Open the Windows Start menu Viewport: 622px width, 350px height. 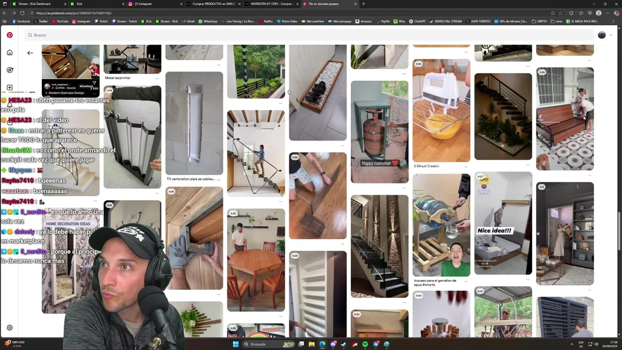click(236, 344)
